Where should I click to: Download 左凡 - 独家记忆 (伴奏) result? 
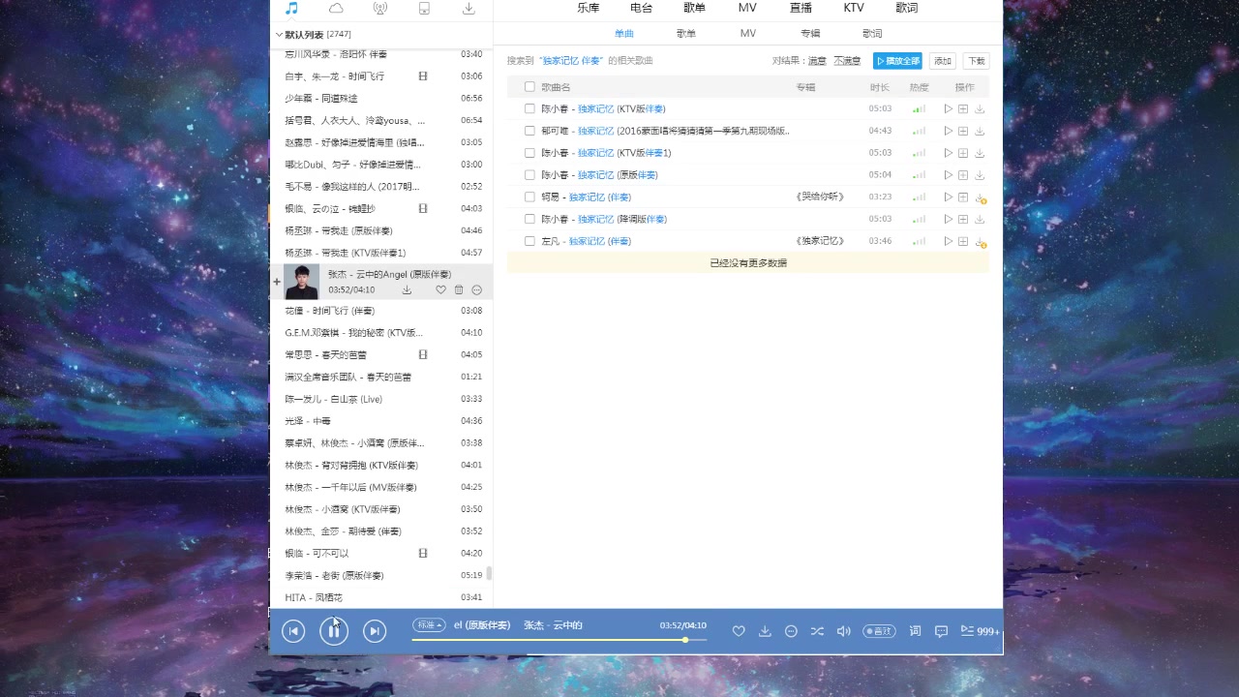(x=980, y=242)
